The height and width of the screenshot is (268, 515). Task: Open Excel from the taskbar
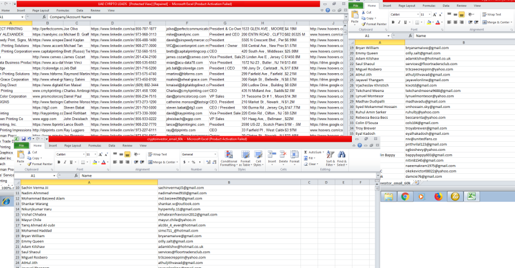point(472,197)
